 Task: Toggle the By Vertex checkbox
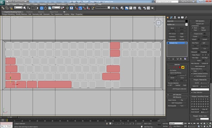tap(169, 70)
